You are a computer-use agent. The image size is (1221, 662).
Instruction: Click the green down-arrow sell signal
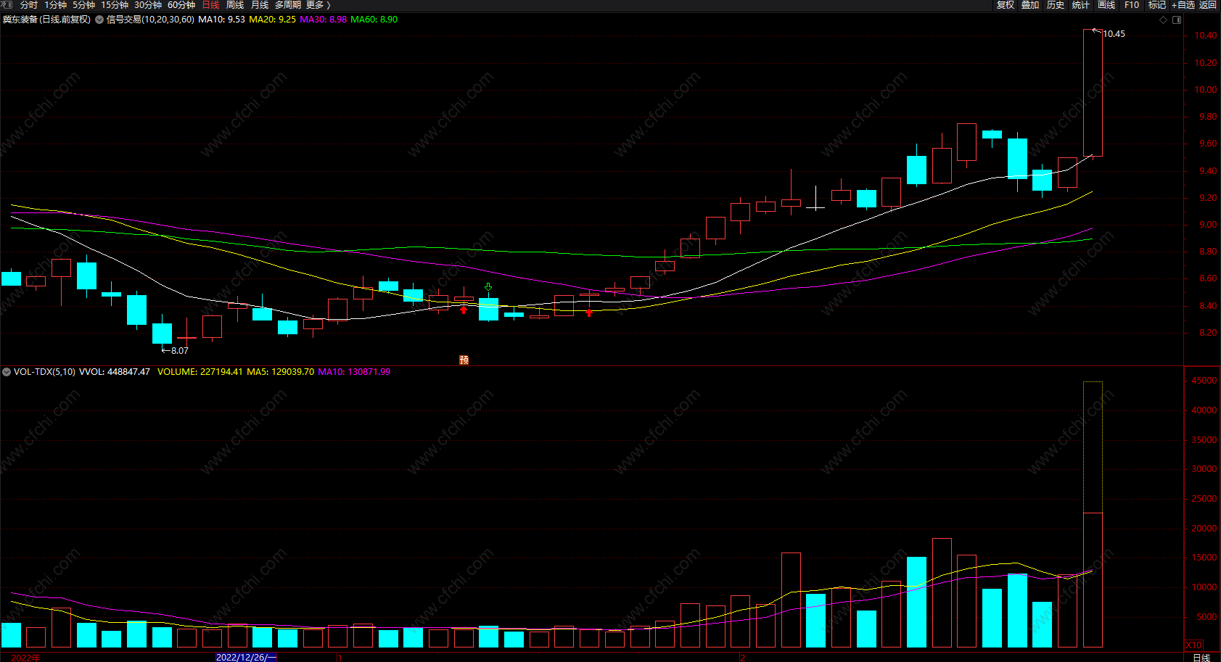488,287
